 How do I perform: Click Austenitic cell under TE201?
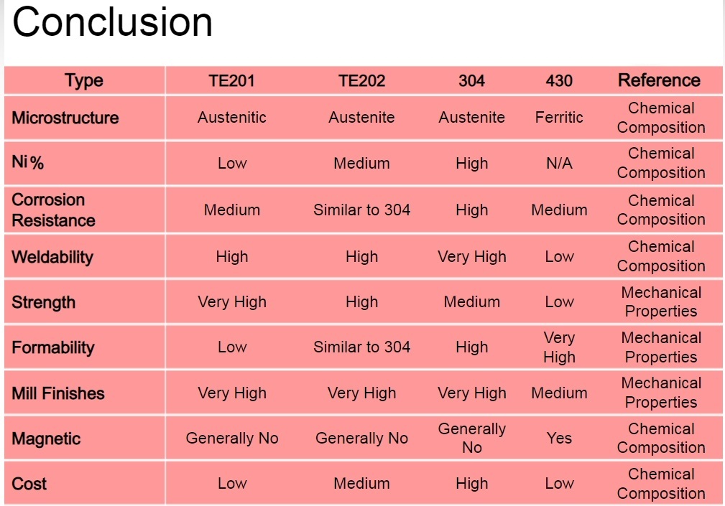[x=231, y=117]
